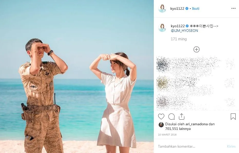Open the three-dot more options menu
This screenshot has width=239, height=153.
pos(233,8)
